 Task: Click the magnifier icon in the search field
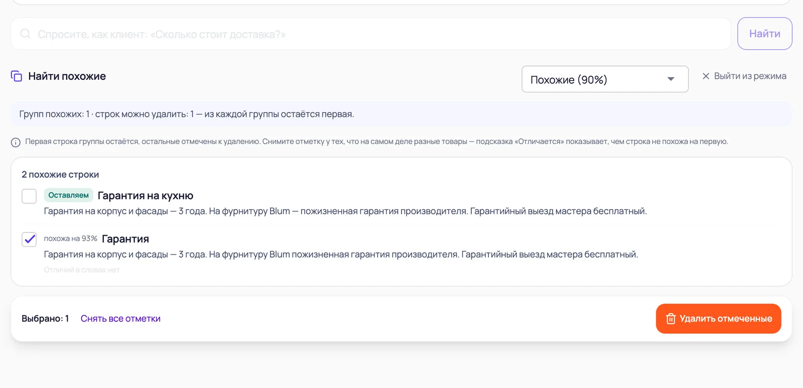[x=25, y=34]
